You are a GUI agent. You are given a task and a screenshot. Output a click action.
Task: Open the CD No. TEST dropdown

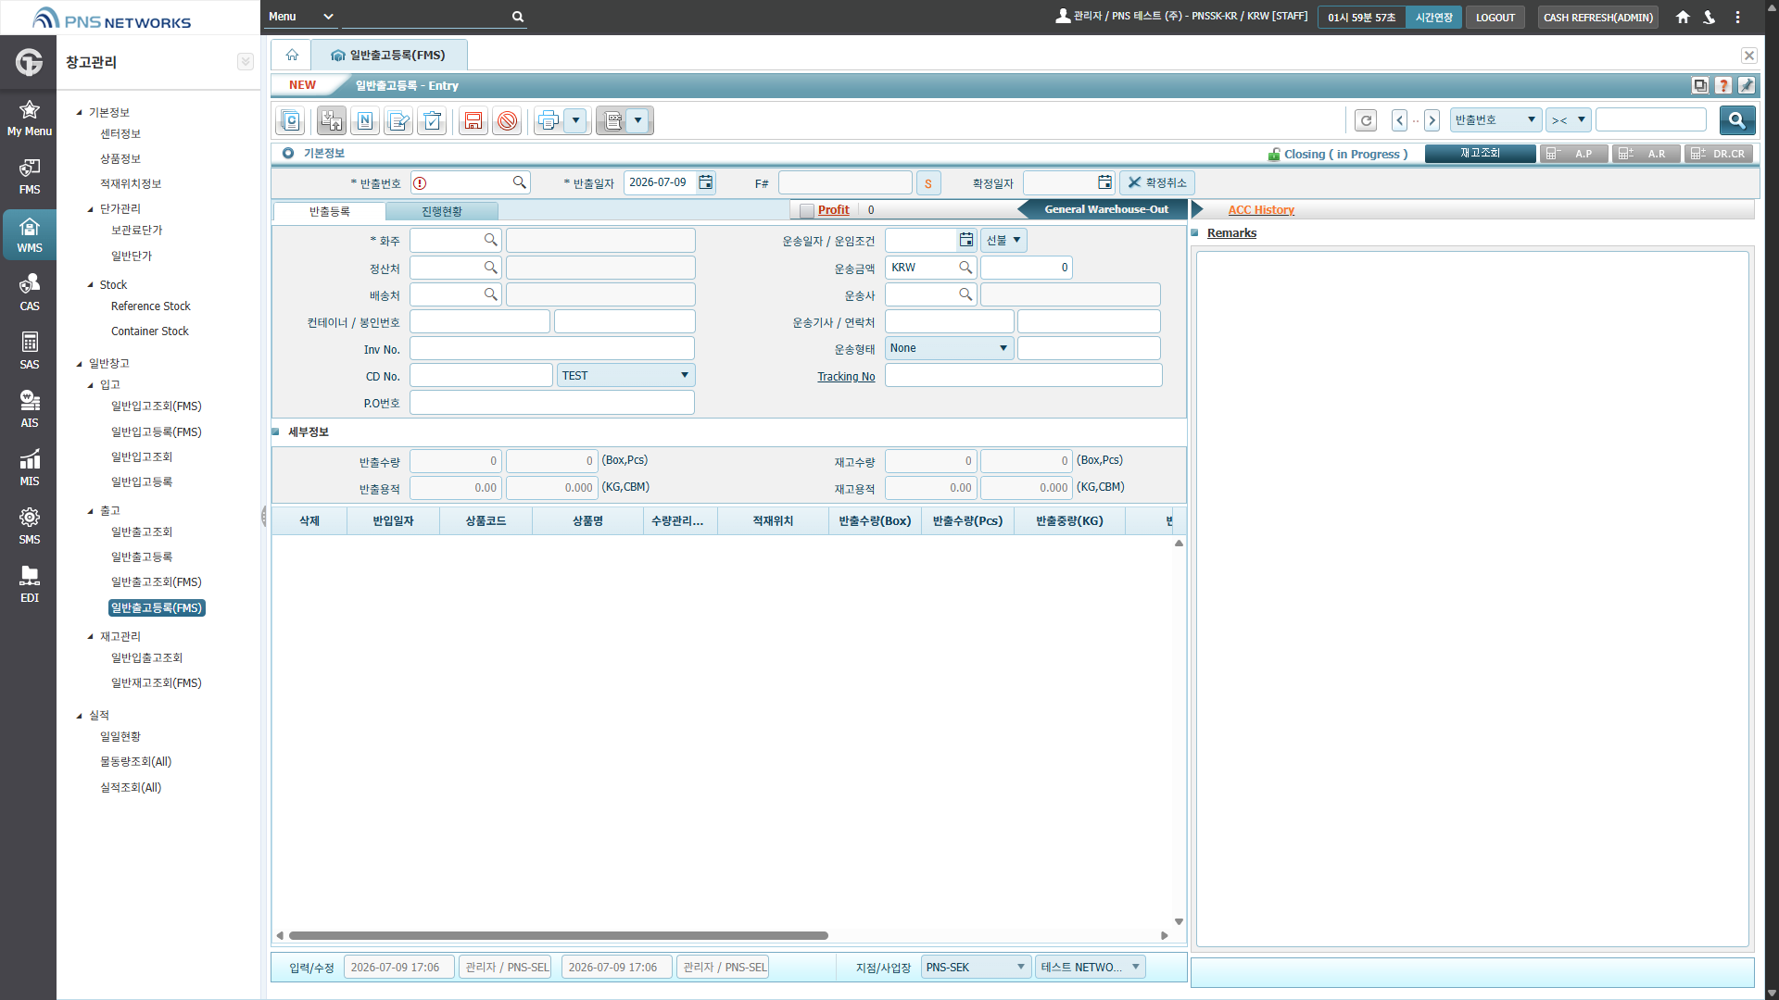point(625,376)
